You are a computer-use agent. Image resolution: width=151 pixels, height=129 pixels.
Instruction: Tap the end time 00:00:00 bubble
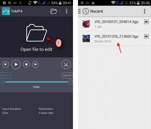point(67,76)
